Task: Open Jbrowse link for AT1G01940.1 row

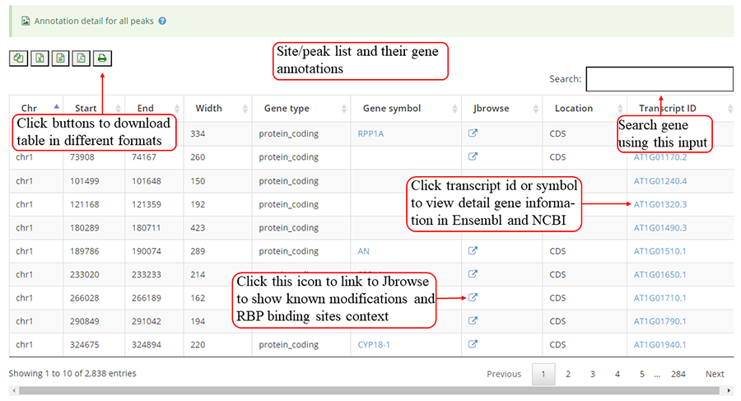Action: pyautogui.click(x=473, y=345)
